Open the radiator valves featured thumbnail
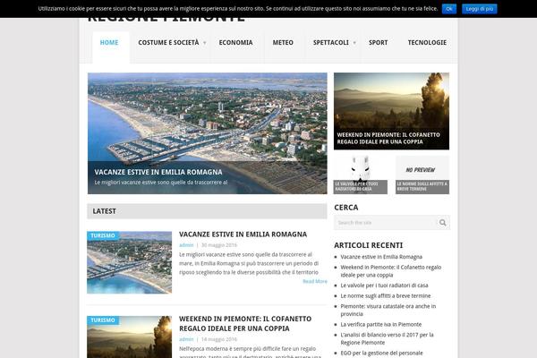Screen dimensions: 537x358 [361, 175]
